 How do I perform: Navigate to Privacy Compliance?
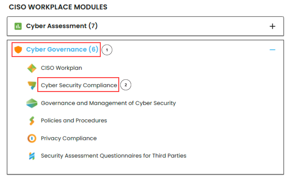click(x=69, y=138)
